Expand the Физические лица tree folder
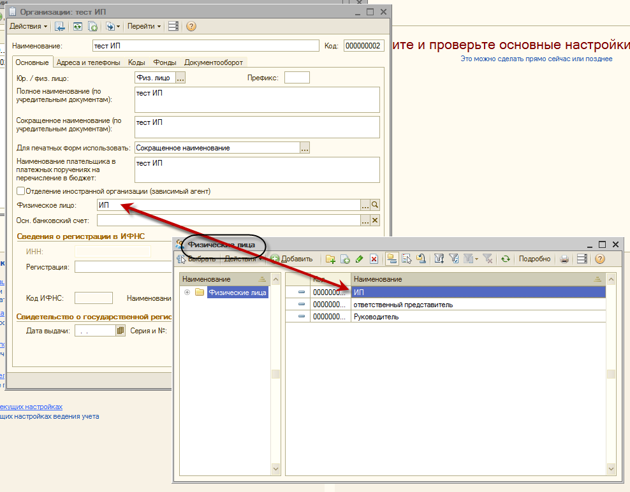The width and height of the screenshot is (630, 492). [x=187, y=293]
